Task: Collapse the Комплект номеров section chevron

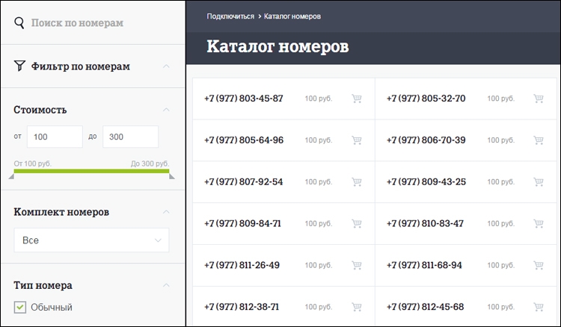Action: [x=166, y=212]
